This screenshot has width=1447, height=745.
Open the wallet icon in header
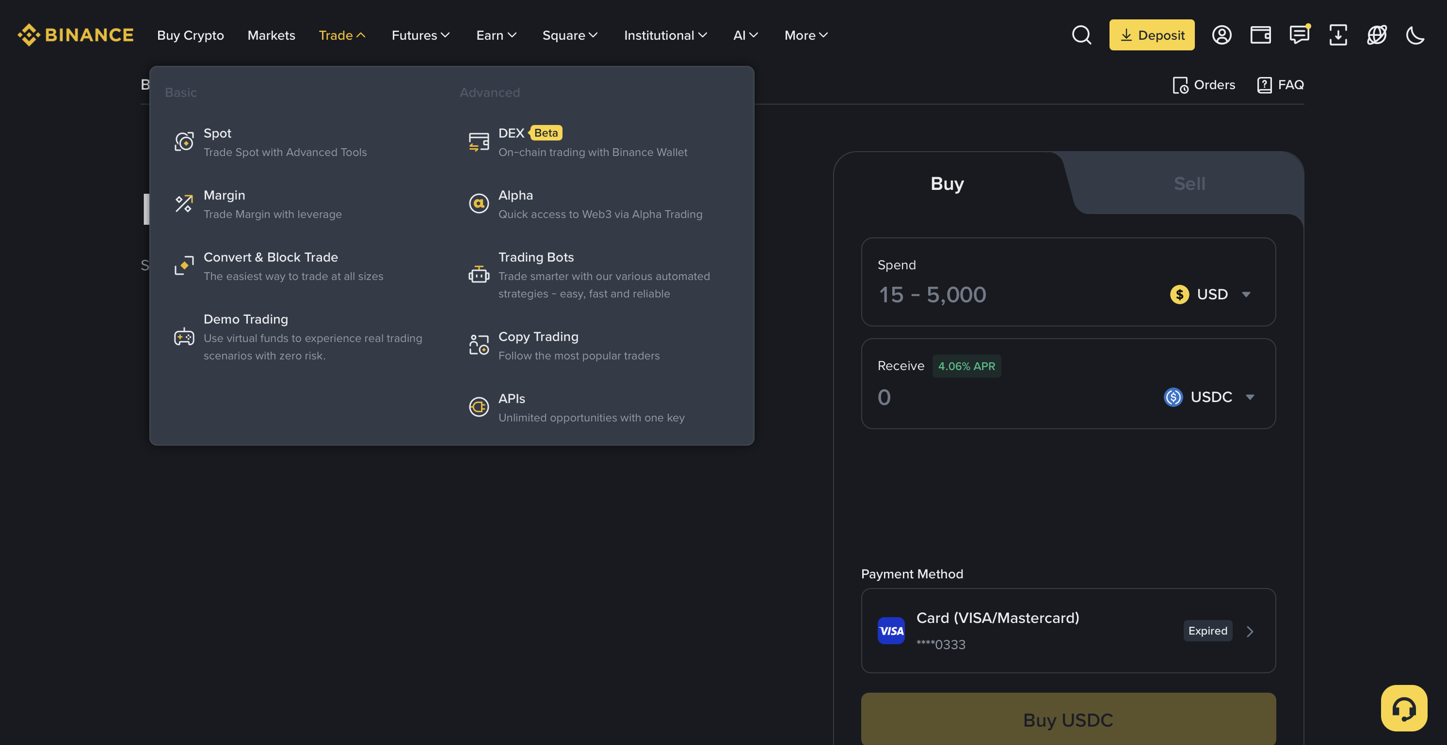pos(1260,35)
